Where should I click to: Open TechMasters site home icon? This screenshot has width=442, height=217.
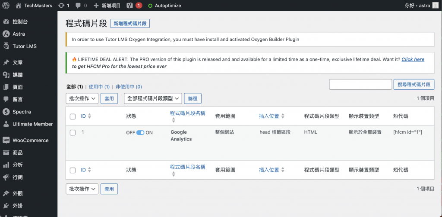pyautogui.click(x=19, y=5)
